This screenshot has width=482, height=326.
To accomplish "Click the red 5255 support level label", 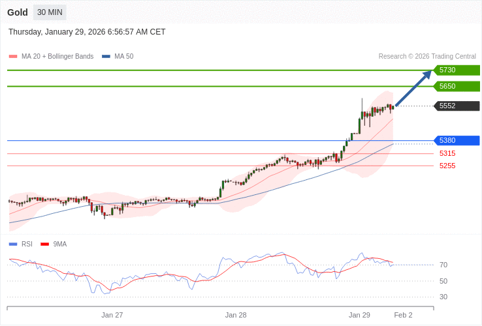I will pos(447,166).
